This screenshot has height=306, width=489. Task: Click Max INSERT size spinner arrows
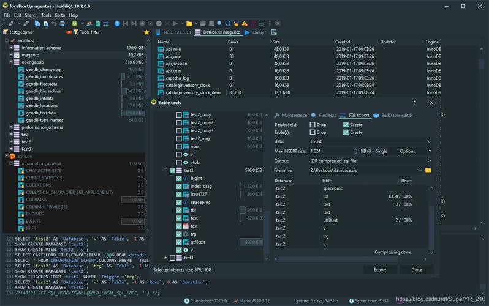pos(355,151)
